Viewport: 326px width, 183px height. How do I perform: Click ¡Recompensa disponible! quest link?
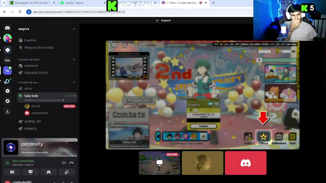pos(34,152)
